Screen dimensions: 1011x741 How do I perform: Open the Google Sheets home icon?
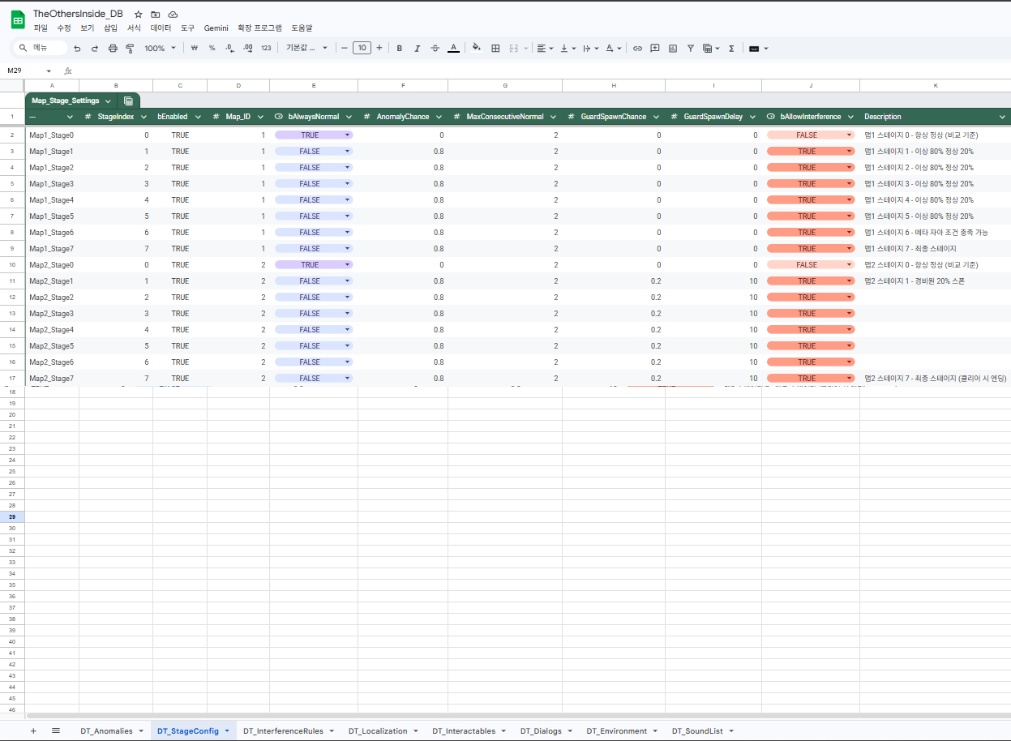coord(17,19)
